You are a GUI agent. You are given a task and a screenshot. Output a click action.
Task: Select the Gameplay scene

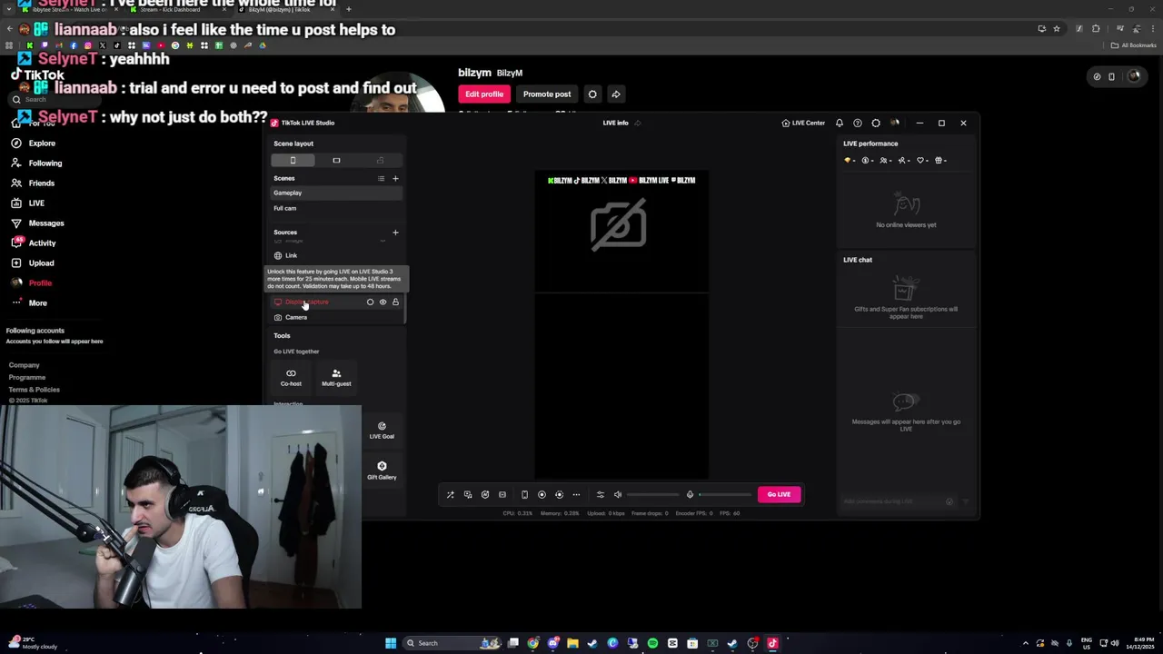(336, 193)
